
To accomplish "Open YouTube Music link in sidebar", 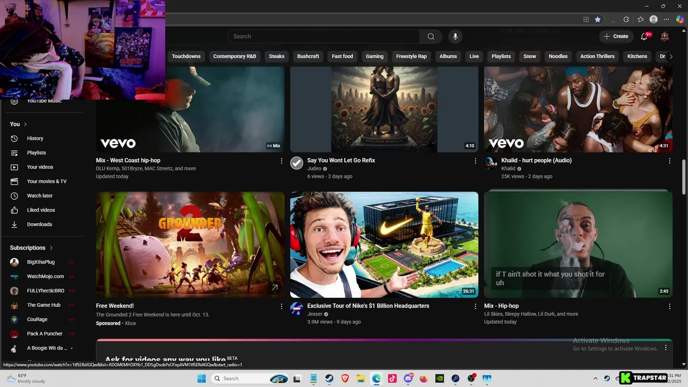I will (x=43, y=101).
